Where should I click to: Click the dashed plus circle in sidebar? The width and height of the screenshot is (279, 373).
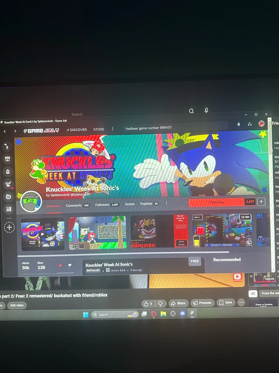[9, 228]
